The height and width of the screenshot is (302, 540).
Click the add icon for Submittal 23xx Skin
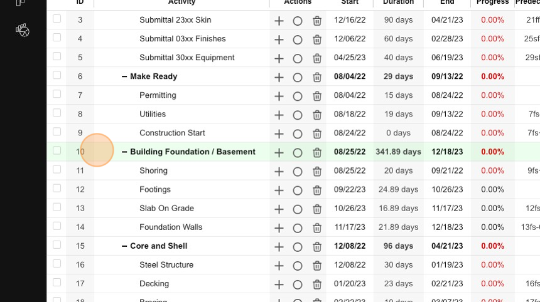(x=279, y=21)
